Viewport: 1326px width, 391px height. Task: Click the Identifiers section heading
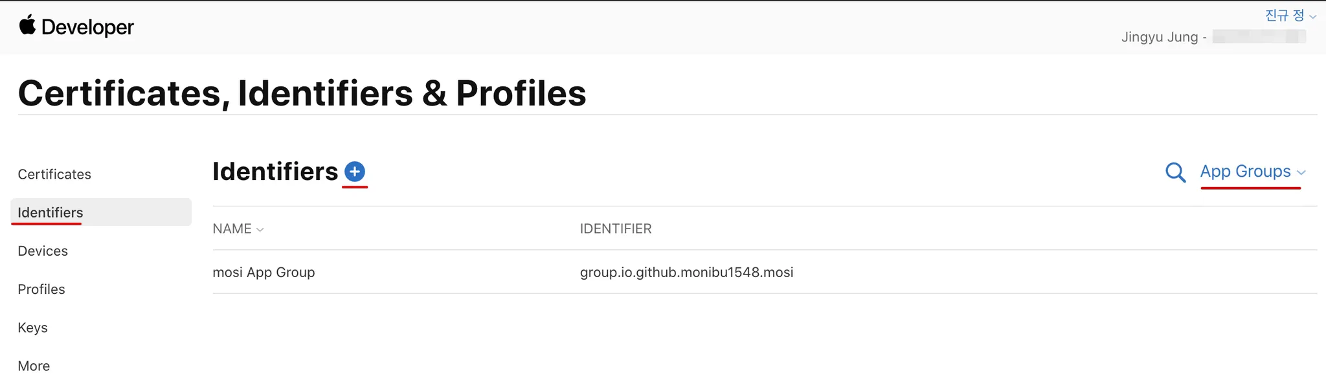275,172
